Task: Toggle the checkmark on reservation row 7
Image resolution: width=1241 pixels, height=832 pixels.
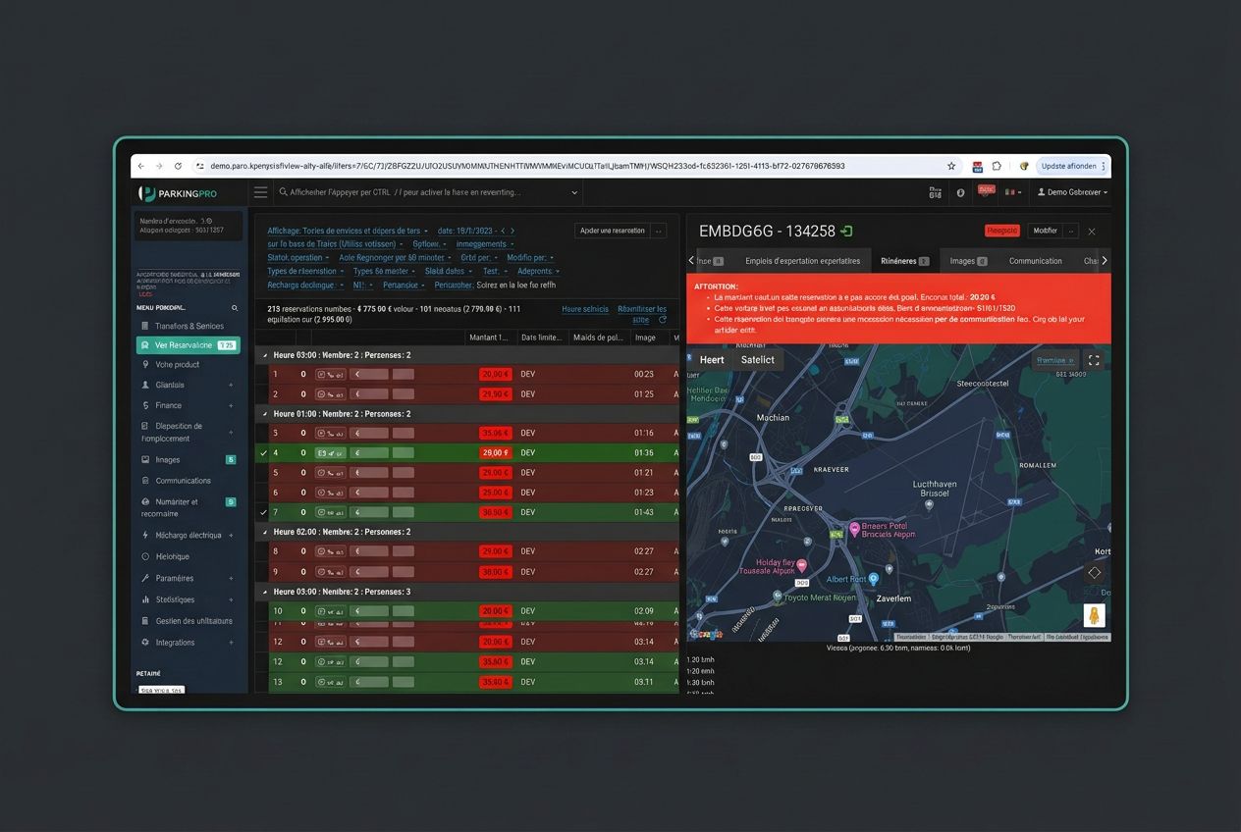Action: [262, 512]
